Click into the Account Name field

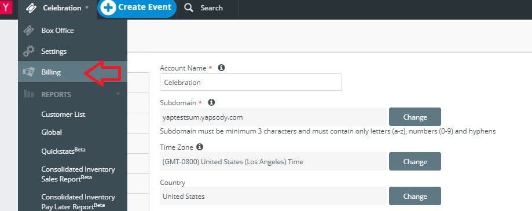(251, 82)
